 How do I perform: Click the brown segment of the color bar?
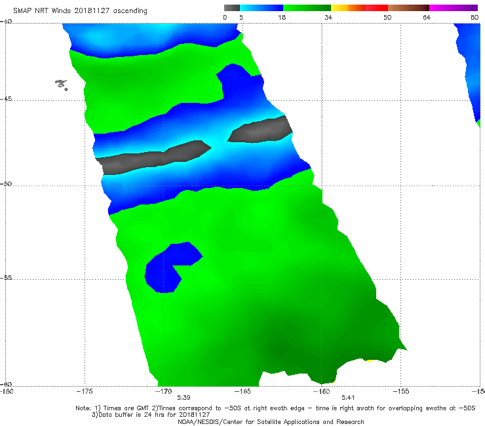(x=408, y=8)
